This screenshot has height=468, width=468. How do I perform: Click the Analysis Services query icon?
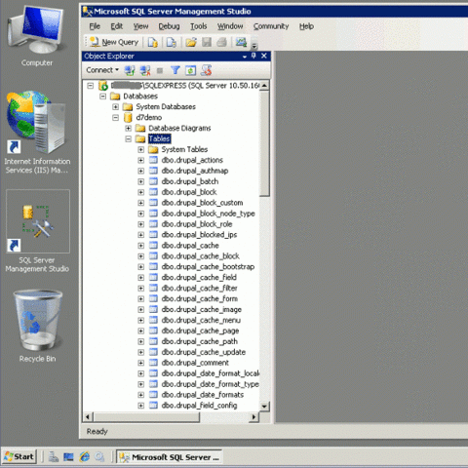tap(171, 42)
